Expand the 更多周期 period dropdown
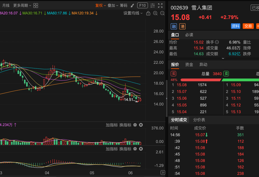Viewport: 259px width, 177px height. point(22,6)
